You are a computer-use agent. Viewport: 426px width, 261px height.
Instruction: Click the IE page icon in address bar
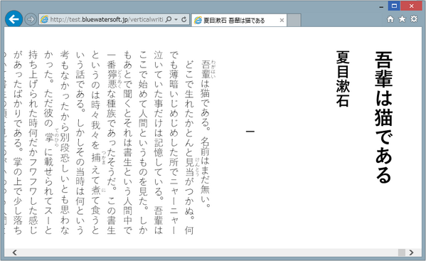pos(44,19)
